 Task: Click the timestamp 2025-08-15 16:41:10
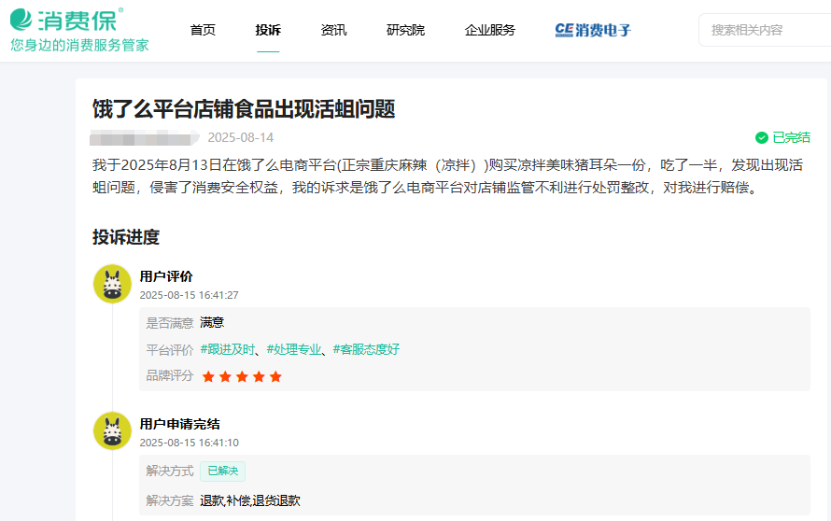click(190, 443)
